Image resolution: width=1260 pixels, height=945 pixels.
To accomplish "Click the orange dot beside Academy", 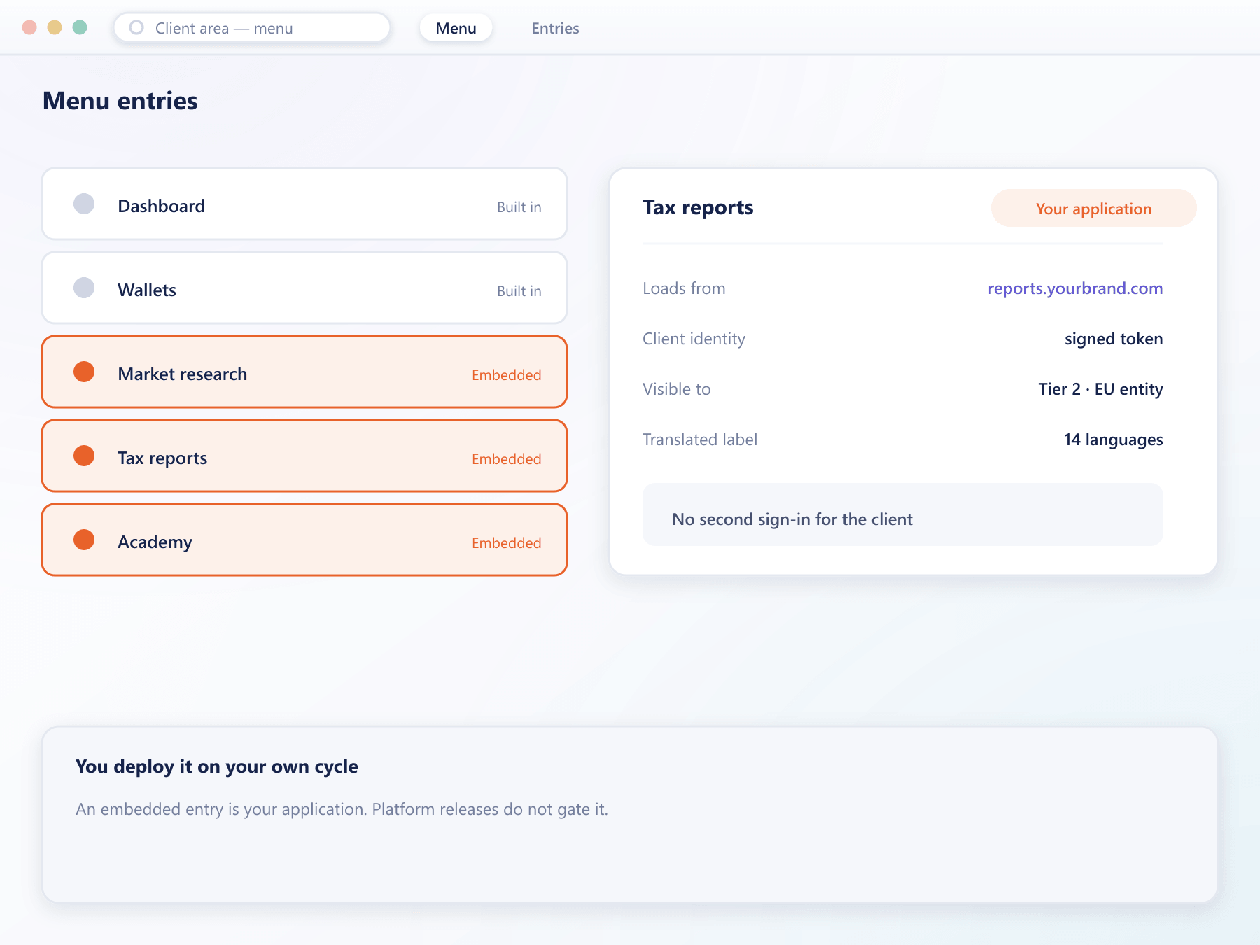I will point(84,540).
